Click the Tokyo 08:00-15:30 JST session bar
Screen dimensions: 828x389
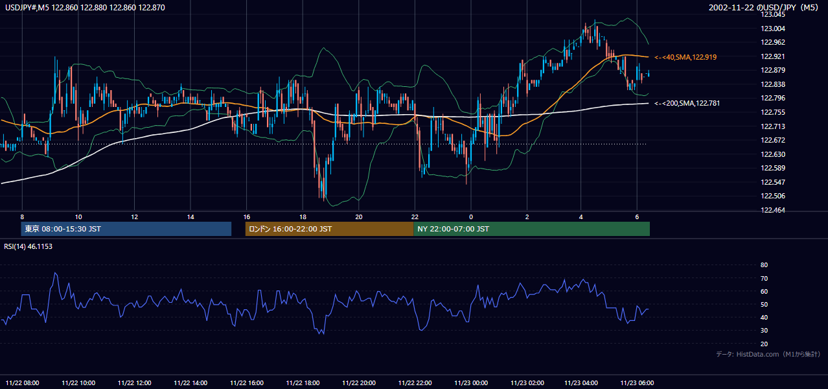tap(126, 229)
